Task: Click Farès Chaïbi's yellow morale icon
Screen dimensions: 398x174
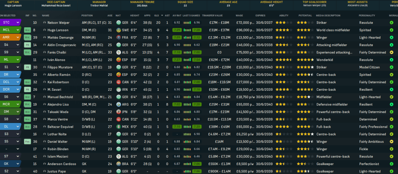Action: pos(391,52)
